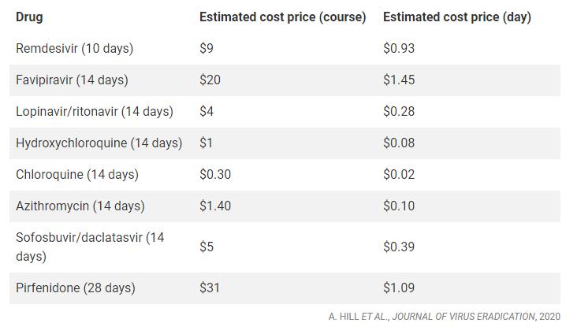Screen dimensions: 577x334
Task: Select the $0.30 Chloroquine course price
Action: pos(215,174)
